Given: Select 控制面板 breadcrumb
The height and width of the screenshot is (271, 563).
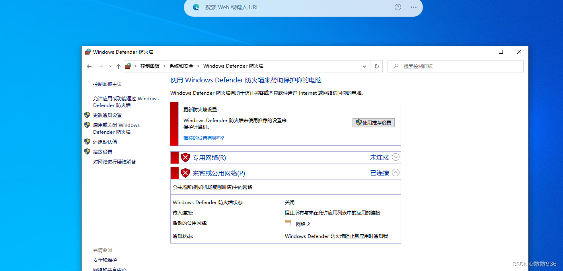Looking at the screenshot, I should pos(150,66).
